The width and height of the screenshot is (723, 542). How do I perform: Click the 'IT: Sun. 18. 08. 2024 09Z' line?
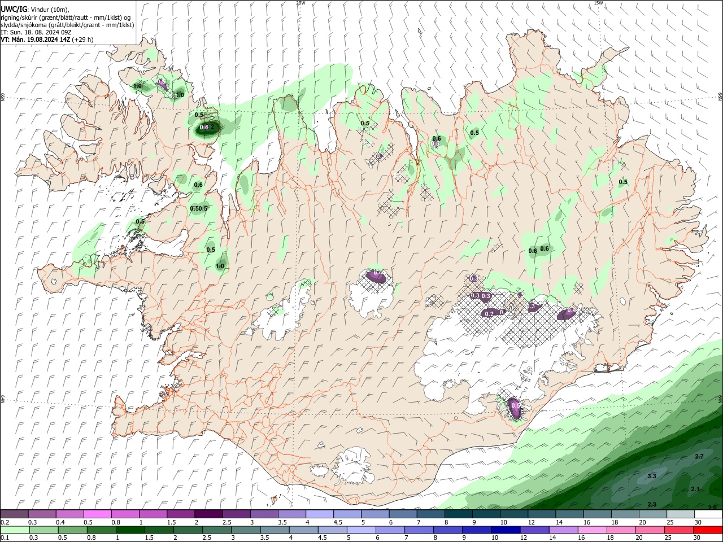tap(36, 32)
